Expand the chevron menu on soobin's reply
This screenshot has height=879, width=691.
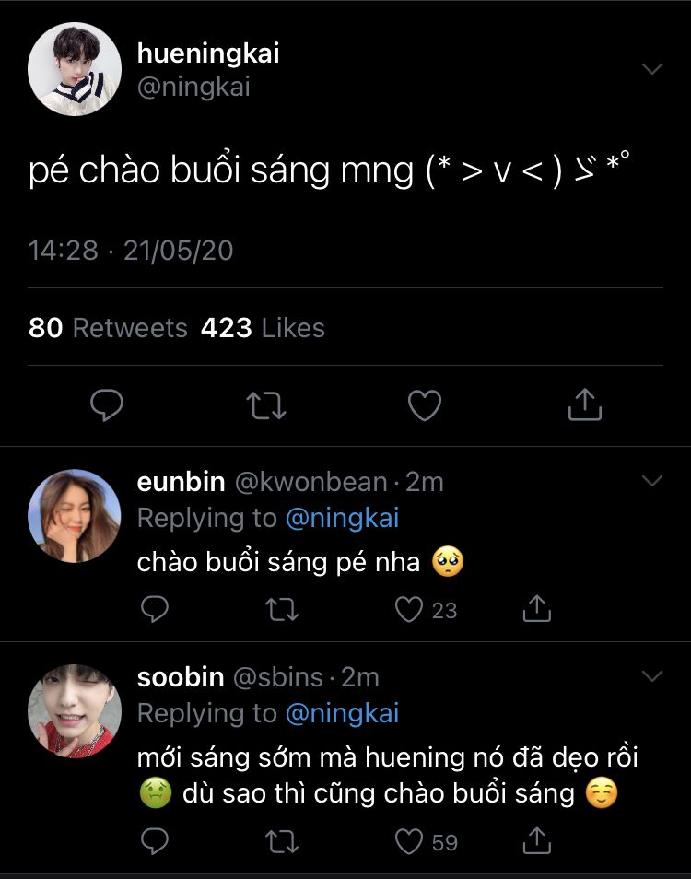[x=652, y=676]
